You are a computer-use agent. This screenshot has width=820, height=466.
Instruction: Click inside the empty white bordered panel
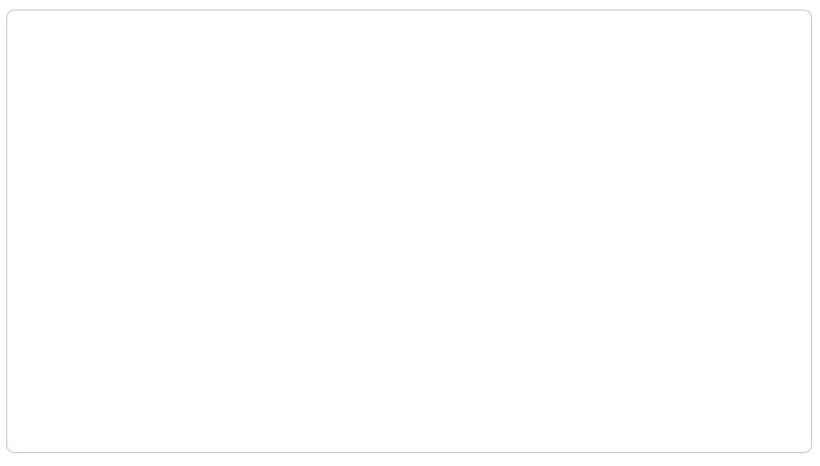click(409, 231)
